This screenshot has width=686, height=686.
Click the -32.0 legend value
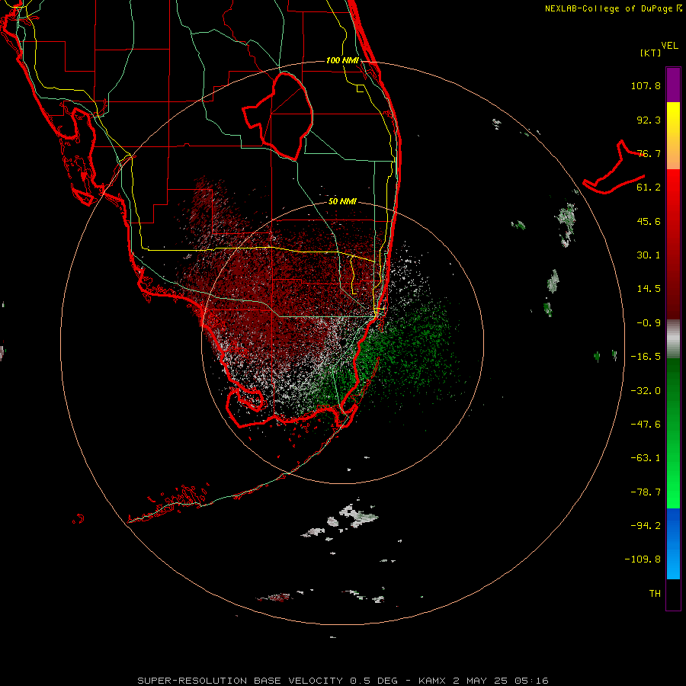(646, 391)
